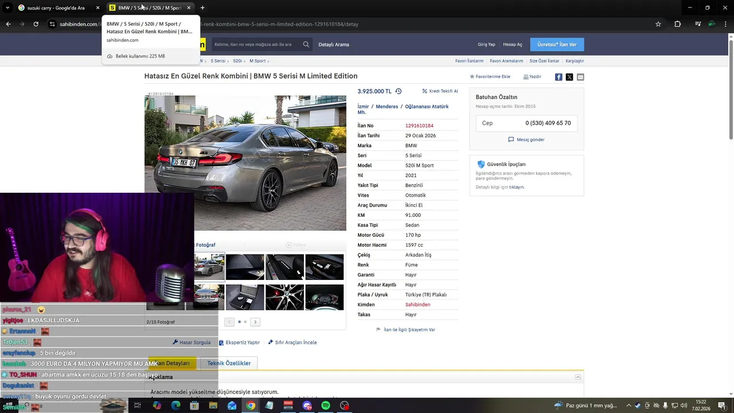This screenshot has width=734, height=413.
Task: Open a new browser tab
Action: pos(202,7)
